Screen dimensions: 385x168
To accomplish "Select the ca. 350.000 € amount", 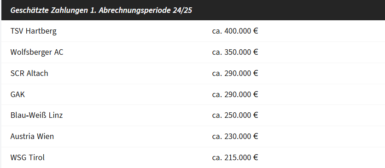I will (x=235, y=52).
